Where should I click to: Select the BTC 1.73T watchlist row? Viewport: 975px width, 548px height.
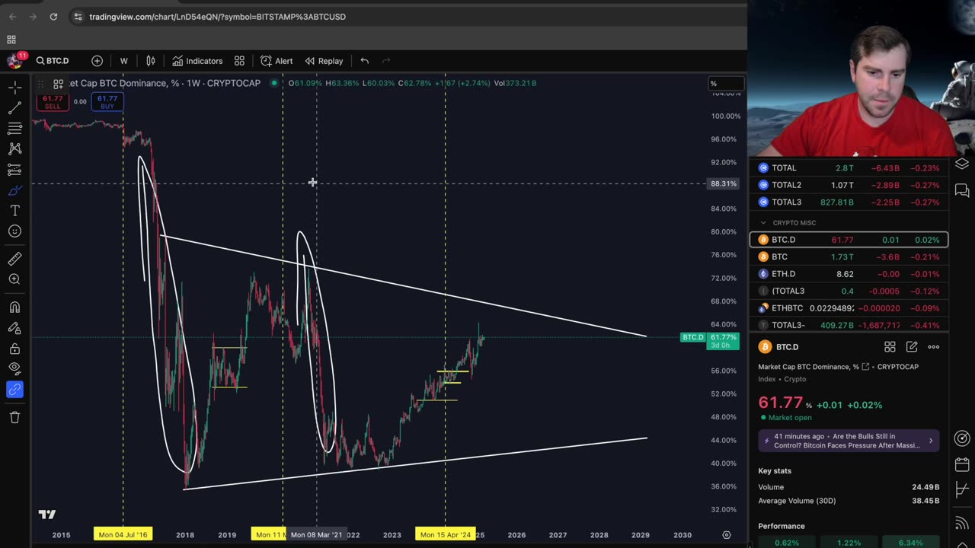tap(849, 257)
